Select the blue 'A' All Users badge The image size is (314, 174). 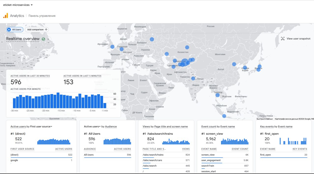point(9,30)
